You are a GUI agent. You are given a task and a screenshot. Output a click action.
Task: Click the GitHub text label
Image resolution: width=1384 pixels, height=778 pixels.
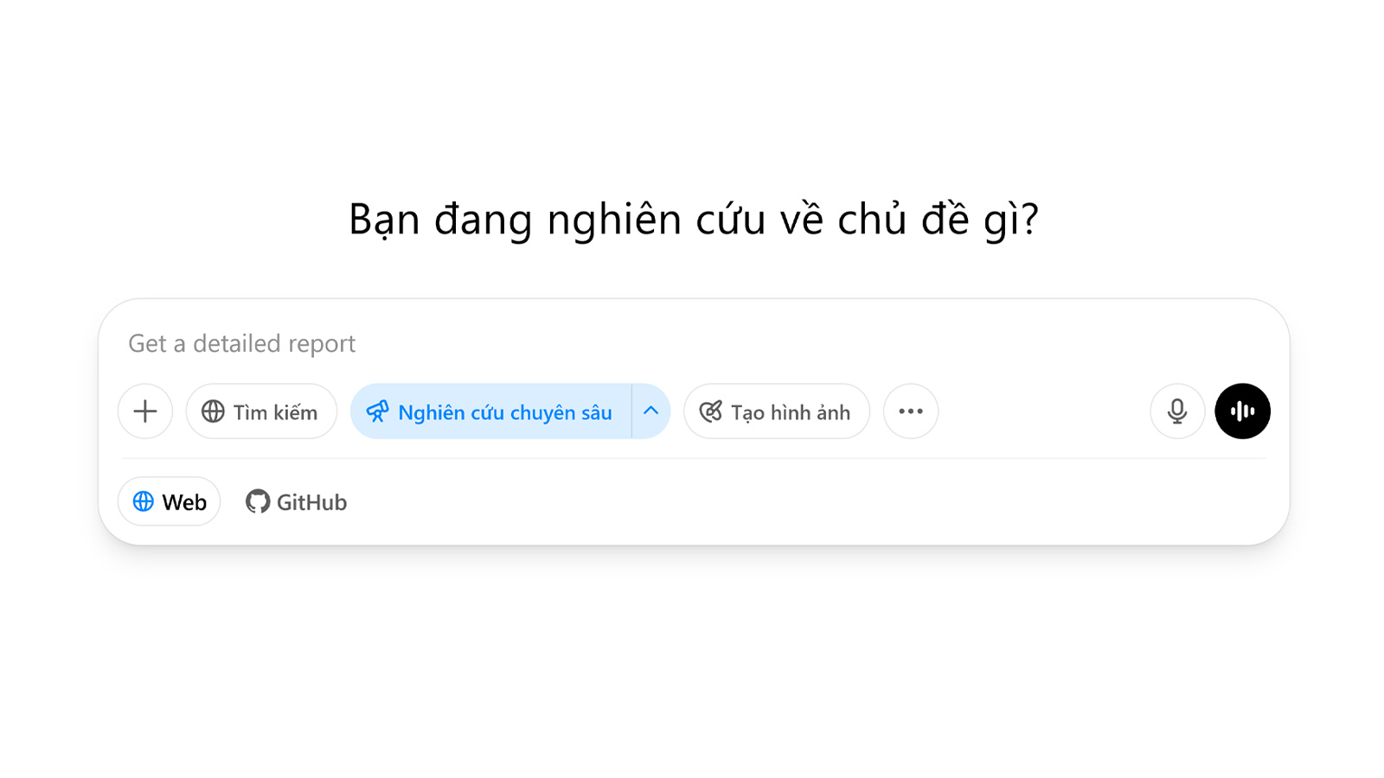tap(311, 502)
